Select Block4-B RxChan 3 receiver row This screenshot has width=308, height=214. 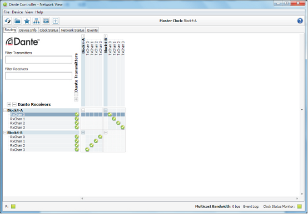44,150
